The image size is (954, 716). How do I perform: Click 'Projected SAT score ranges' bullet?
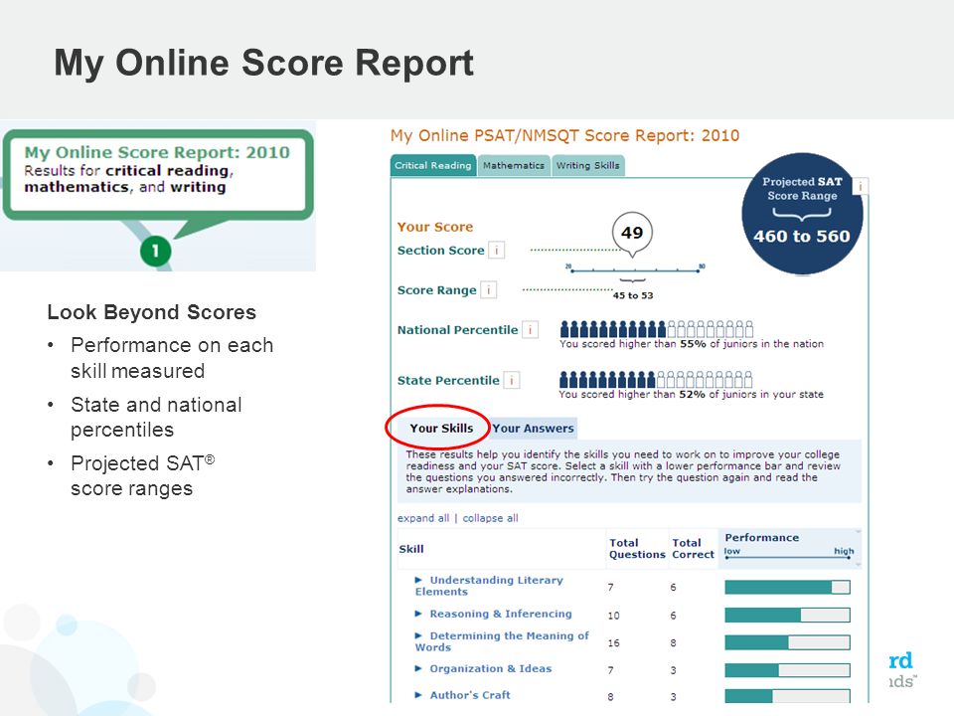(143, 475)
